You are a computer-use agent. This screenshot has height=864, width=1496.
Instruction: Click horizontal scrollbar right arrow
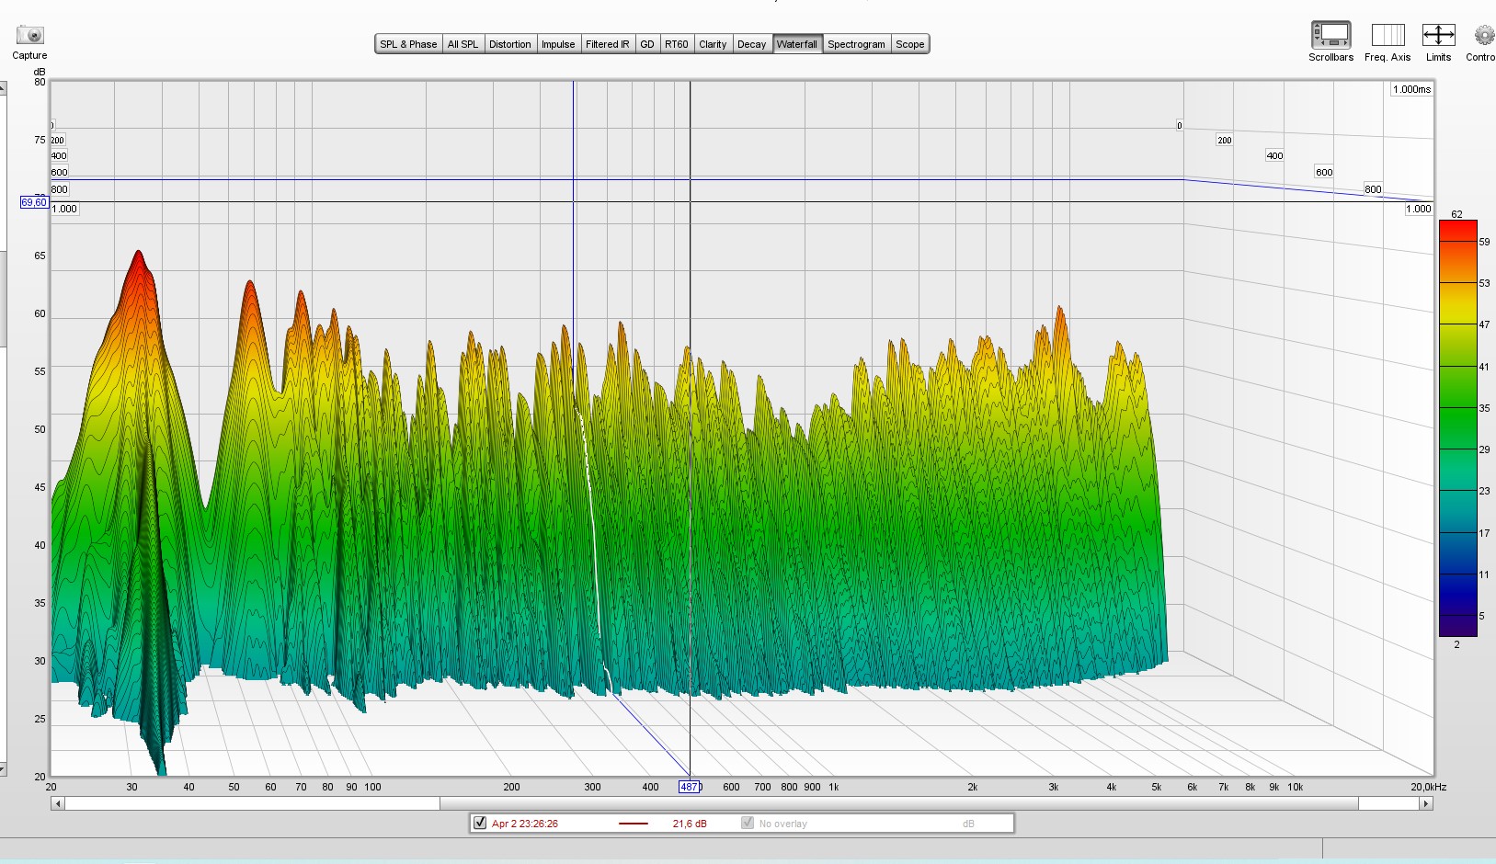[x=1426, y=803]
